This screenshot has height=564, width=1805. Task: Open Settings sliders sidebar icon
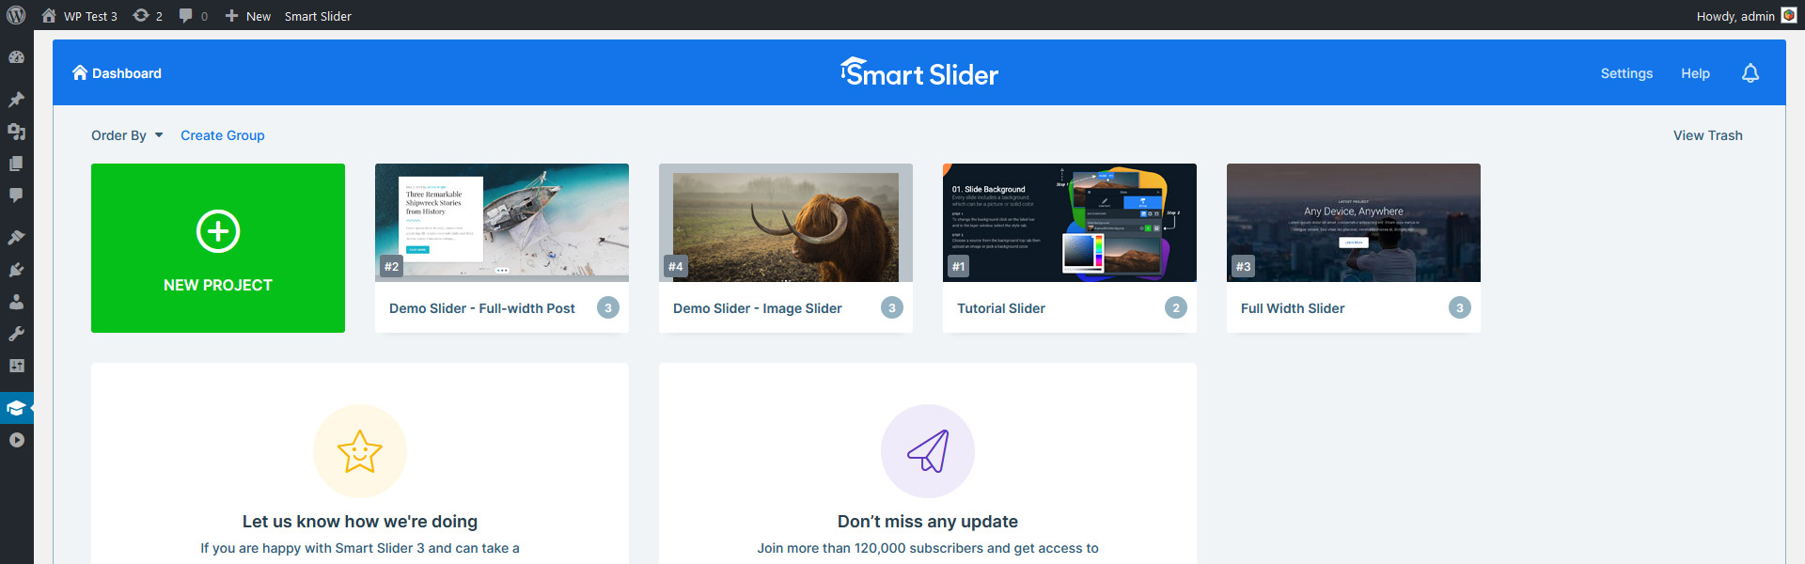coord(16,366)
